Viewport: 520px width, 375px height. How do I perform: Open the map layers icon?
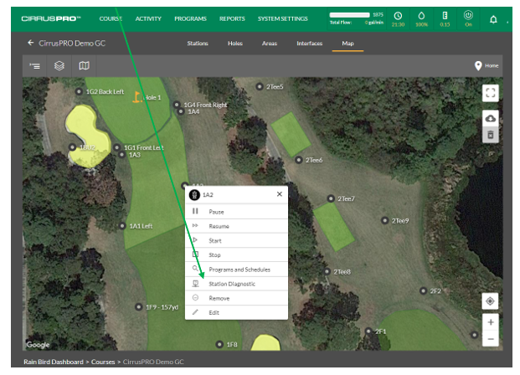[59, 65]
